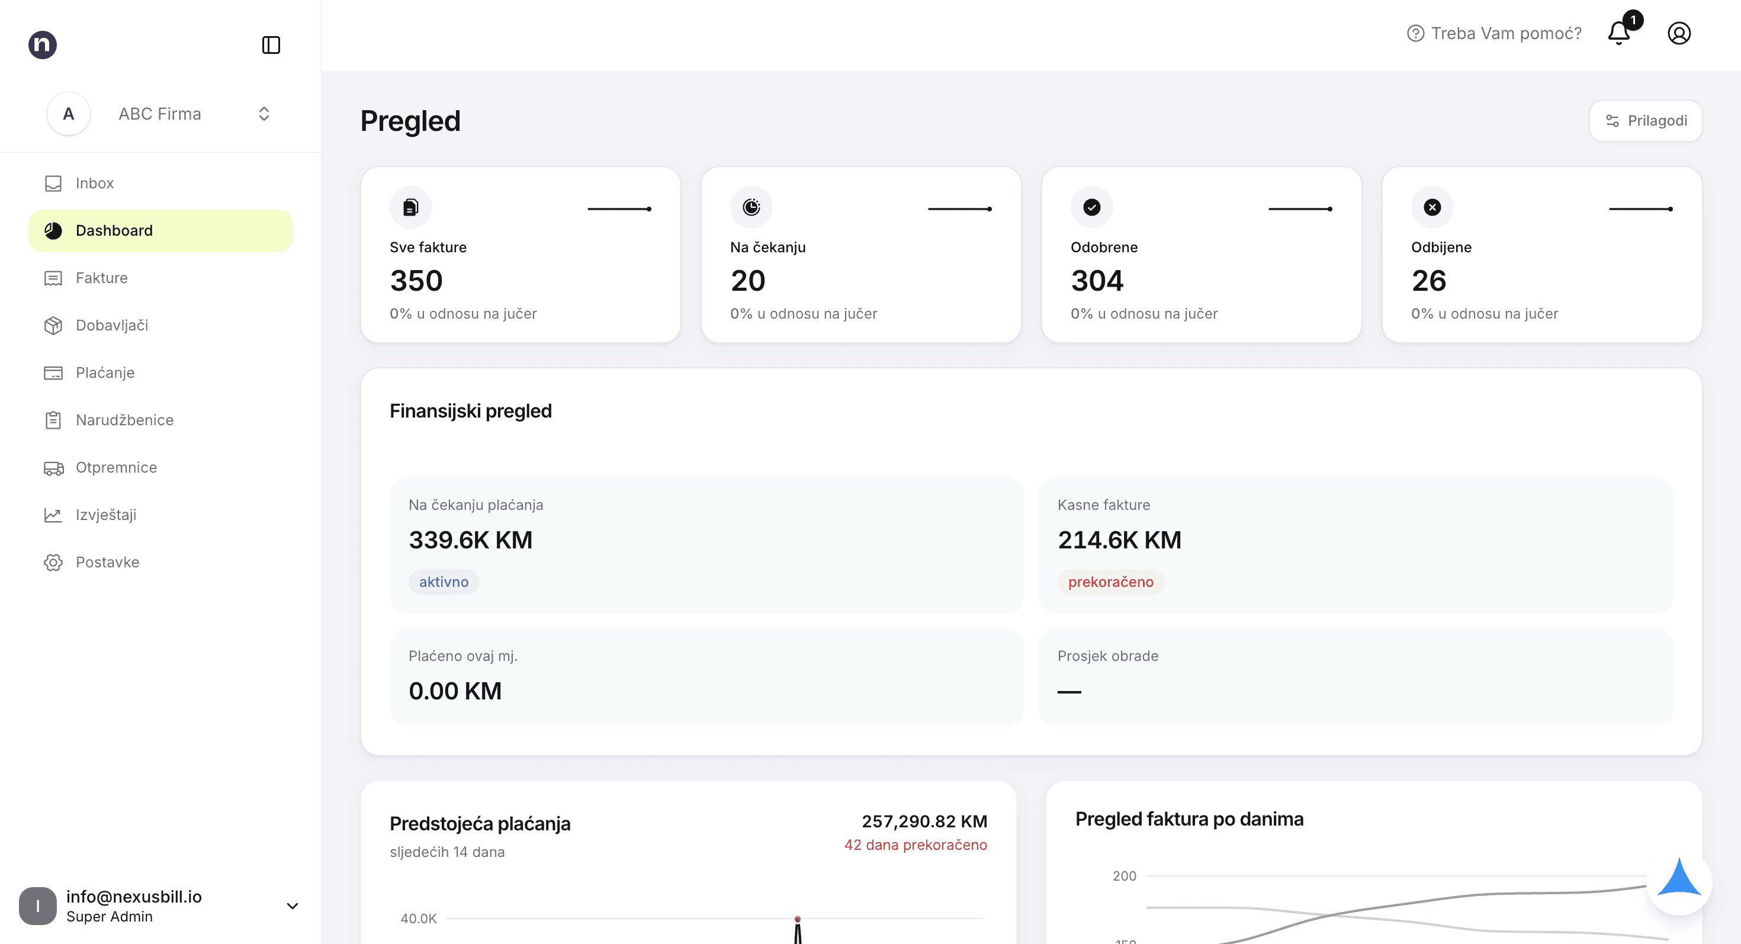Open the user profile icon
Image resolution: width=1741 pixels, height=944 pixels.
1679,33
